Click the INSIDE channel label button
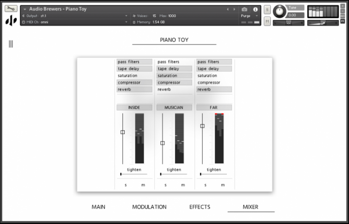The height and width of the screenshot is (224, 349). (134, 107)
